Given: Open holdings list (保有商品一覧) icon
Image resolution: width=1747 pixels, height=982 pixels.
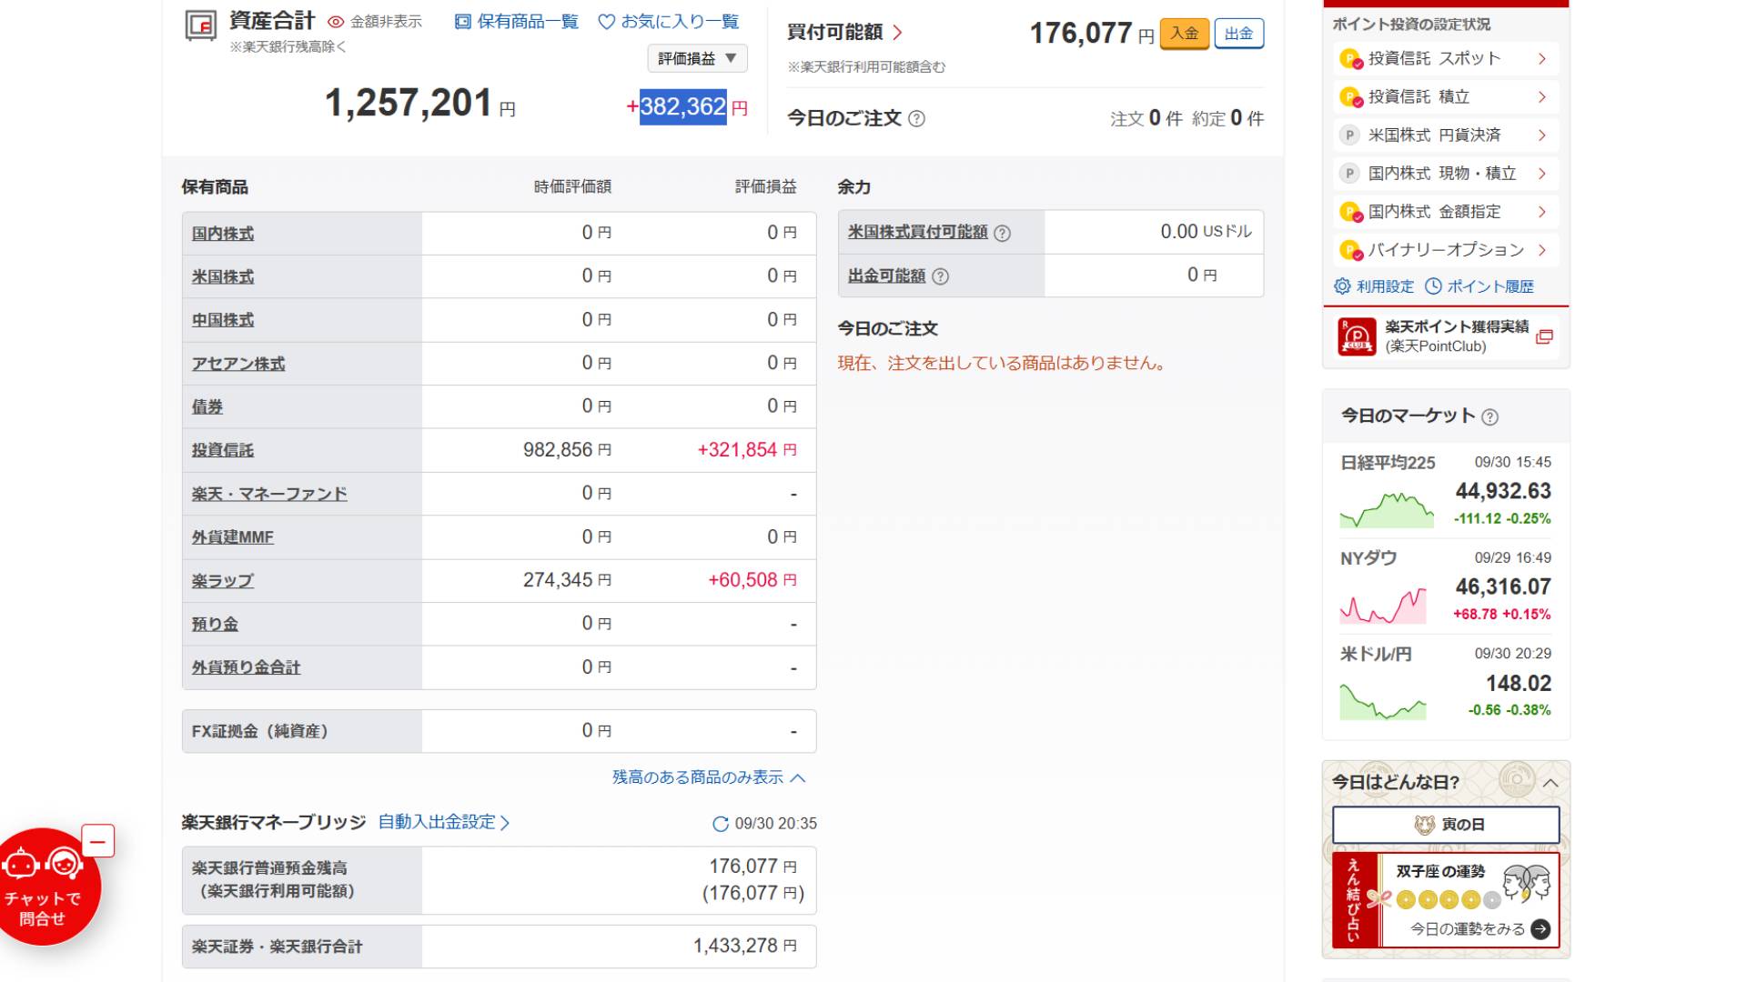Looking at the screenshot, I should [x=462, y=22].
